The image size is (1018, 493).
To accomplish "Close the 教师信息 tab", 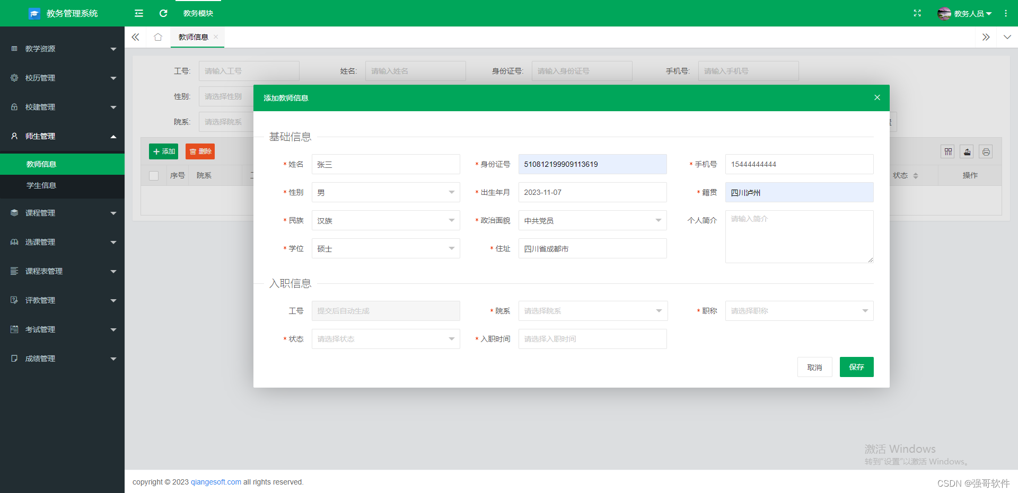I will click(216, 37).
